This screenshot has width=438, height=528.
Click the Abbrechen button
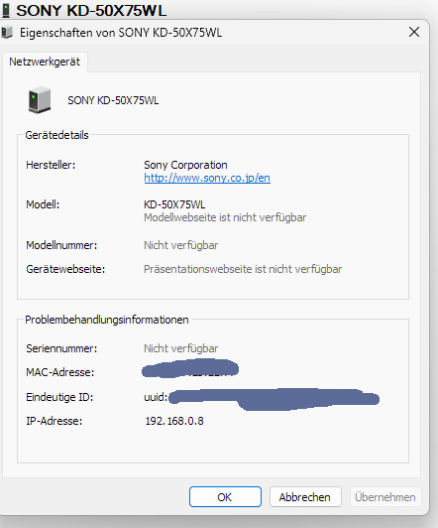[x=305, y=496]
